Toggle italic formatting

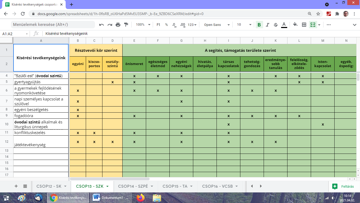267,25
